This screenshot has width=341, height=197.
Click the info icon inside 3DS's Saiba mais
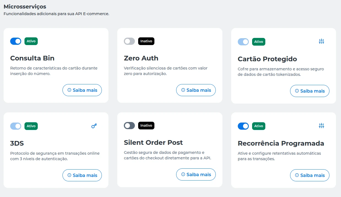tap(69, 175)
